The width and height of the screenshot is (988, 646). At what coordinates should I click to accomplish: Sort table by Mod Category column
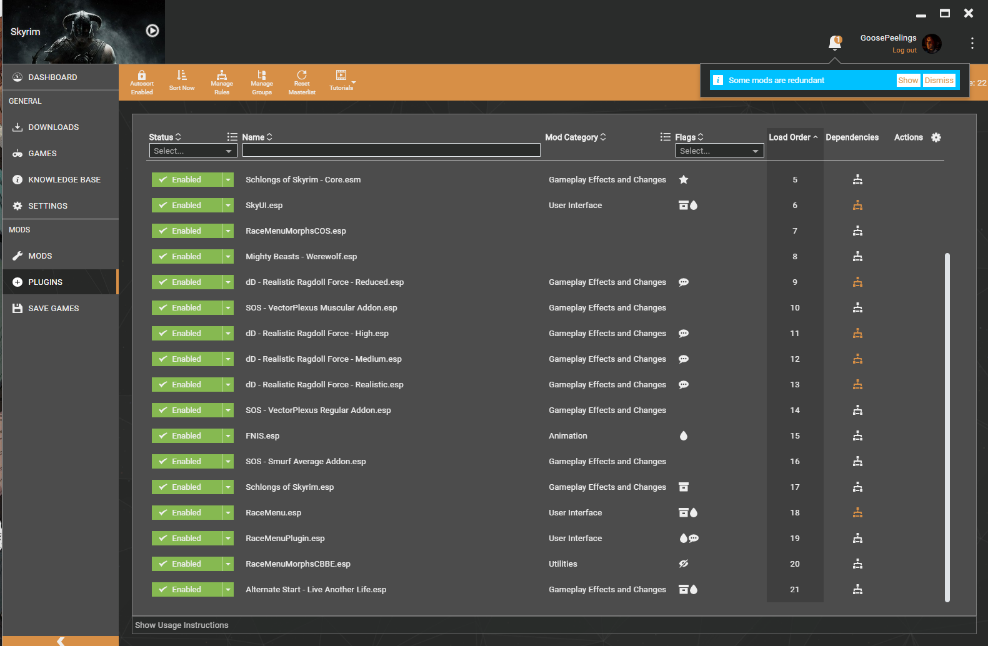[576, 137]
